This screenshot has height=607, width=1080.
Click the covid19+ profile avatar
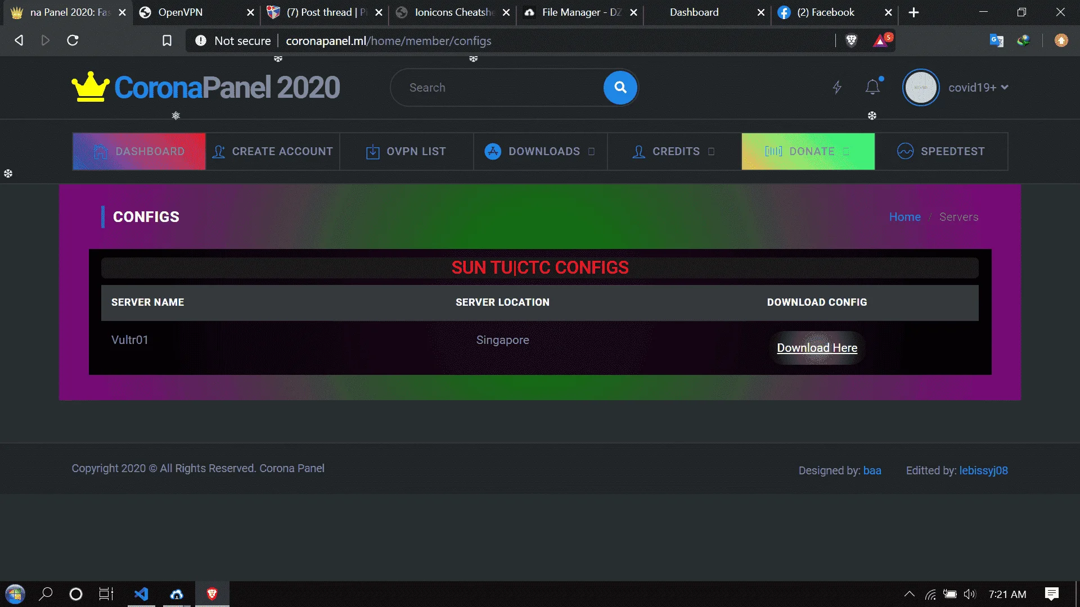921,88
